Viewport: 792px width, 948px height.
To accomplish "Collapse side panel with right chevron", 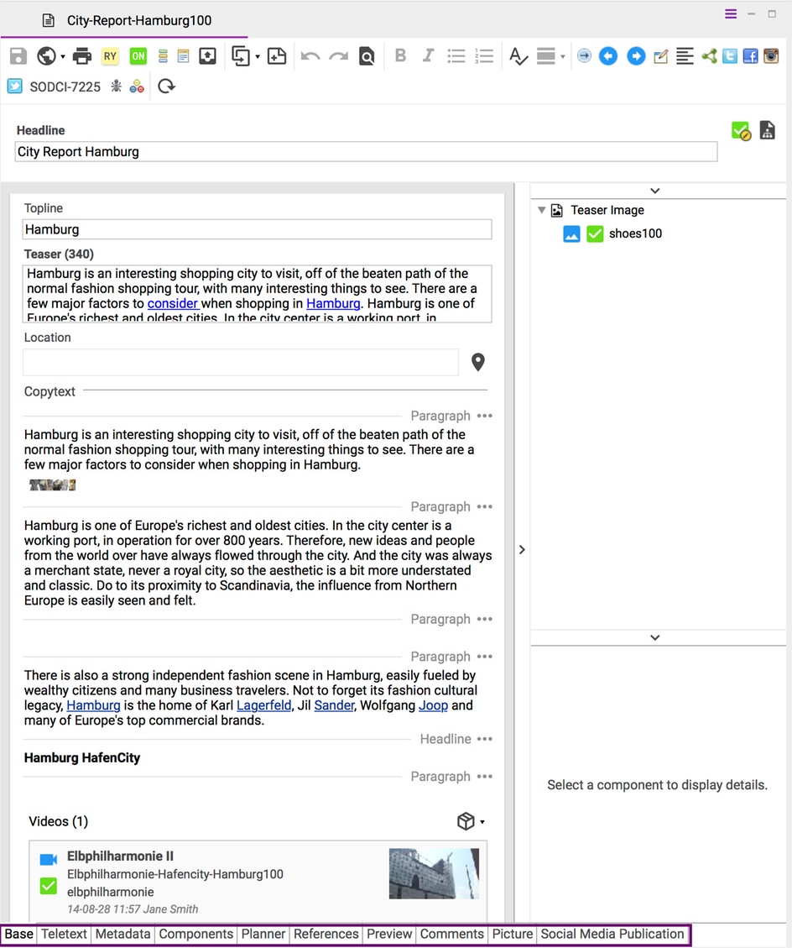I will click(522, 550).
